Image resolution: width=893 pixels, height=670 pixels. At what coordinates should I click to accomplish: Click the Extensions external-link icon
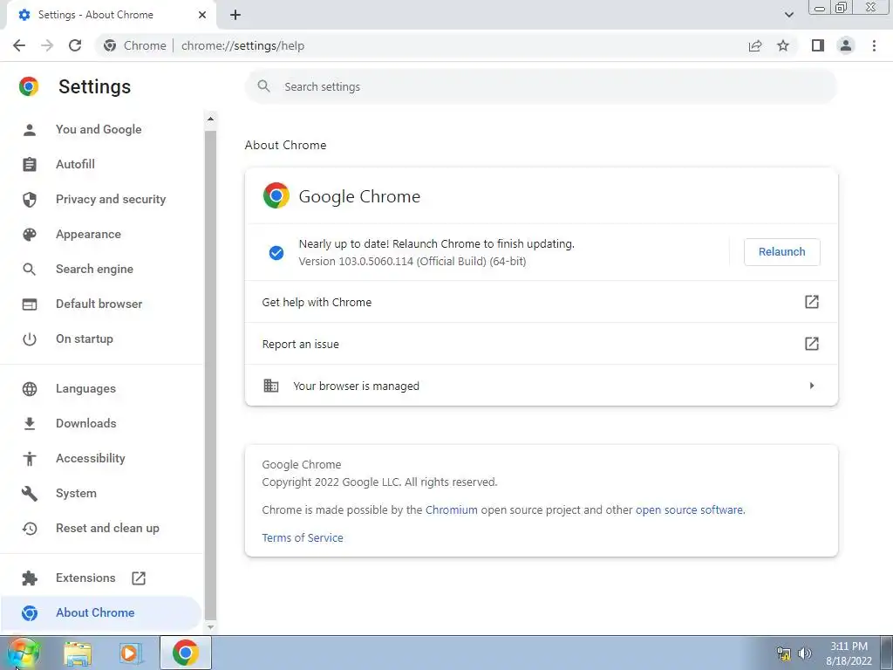click(x=139, y=578)
